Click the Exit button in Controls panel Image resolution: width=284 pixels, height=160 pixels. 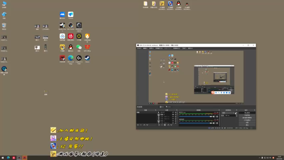pyautogui.click(x=247, y=125)
